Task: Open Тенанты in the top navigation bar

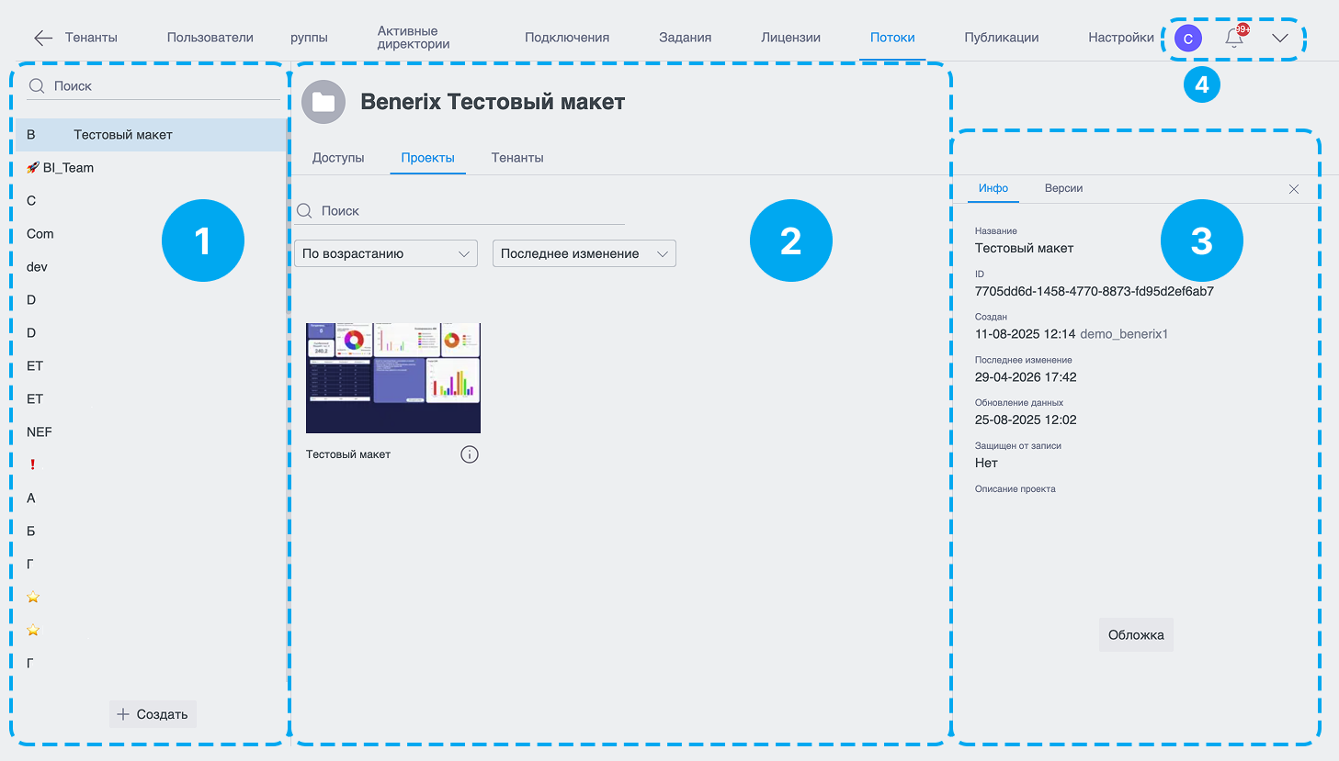Action: coord(91,38)
